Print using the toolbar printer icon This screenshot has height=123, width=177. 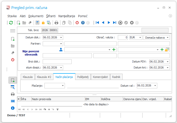click(56, 23)
